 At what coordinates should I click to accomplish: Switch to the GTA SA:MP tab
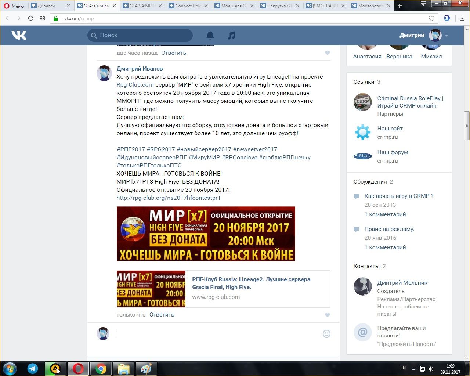pyautogui.click(x=142, y=6)
